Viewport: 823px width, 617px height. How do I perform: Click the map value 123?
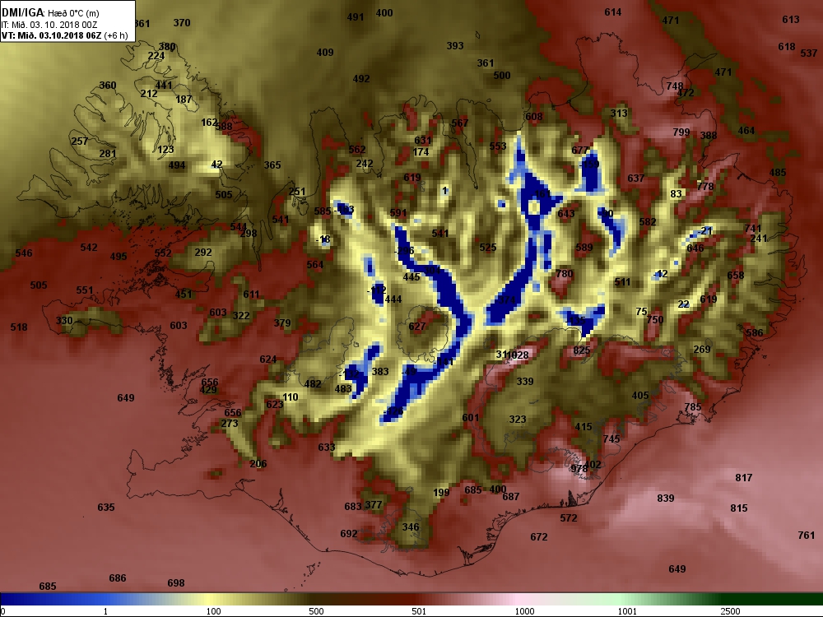click(165, 149)
